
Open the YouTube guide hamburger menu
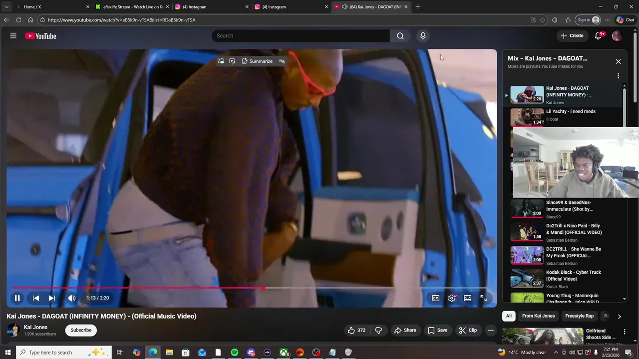pyautogui.click(x=13, y=36)
